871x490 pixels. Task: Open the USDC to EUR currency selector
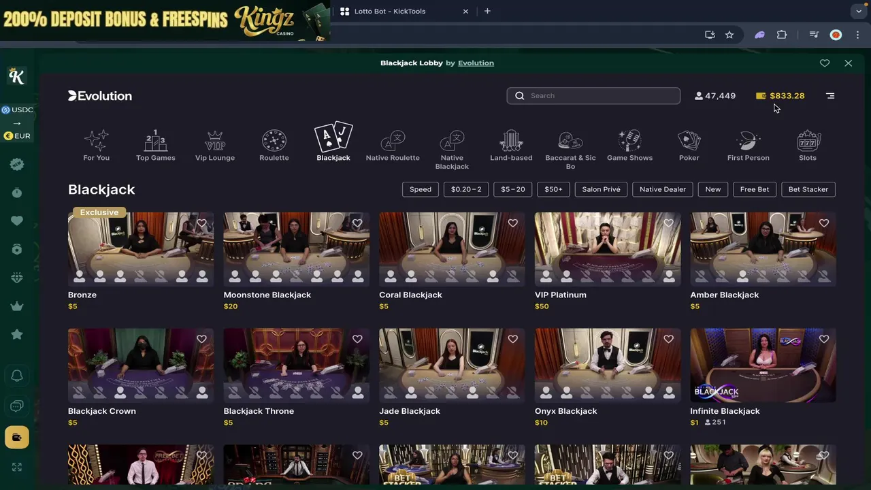coord(18,122)
